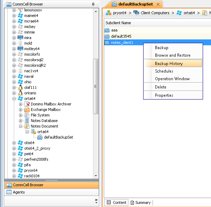Click the mickey grayed client icon
Screen dimensions: 211x207
pyautogui.click(x=20, y=27)
